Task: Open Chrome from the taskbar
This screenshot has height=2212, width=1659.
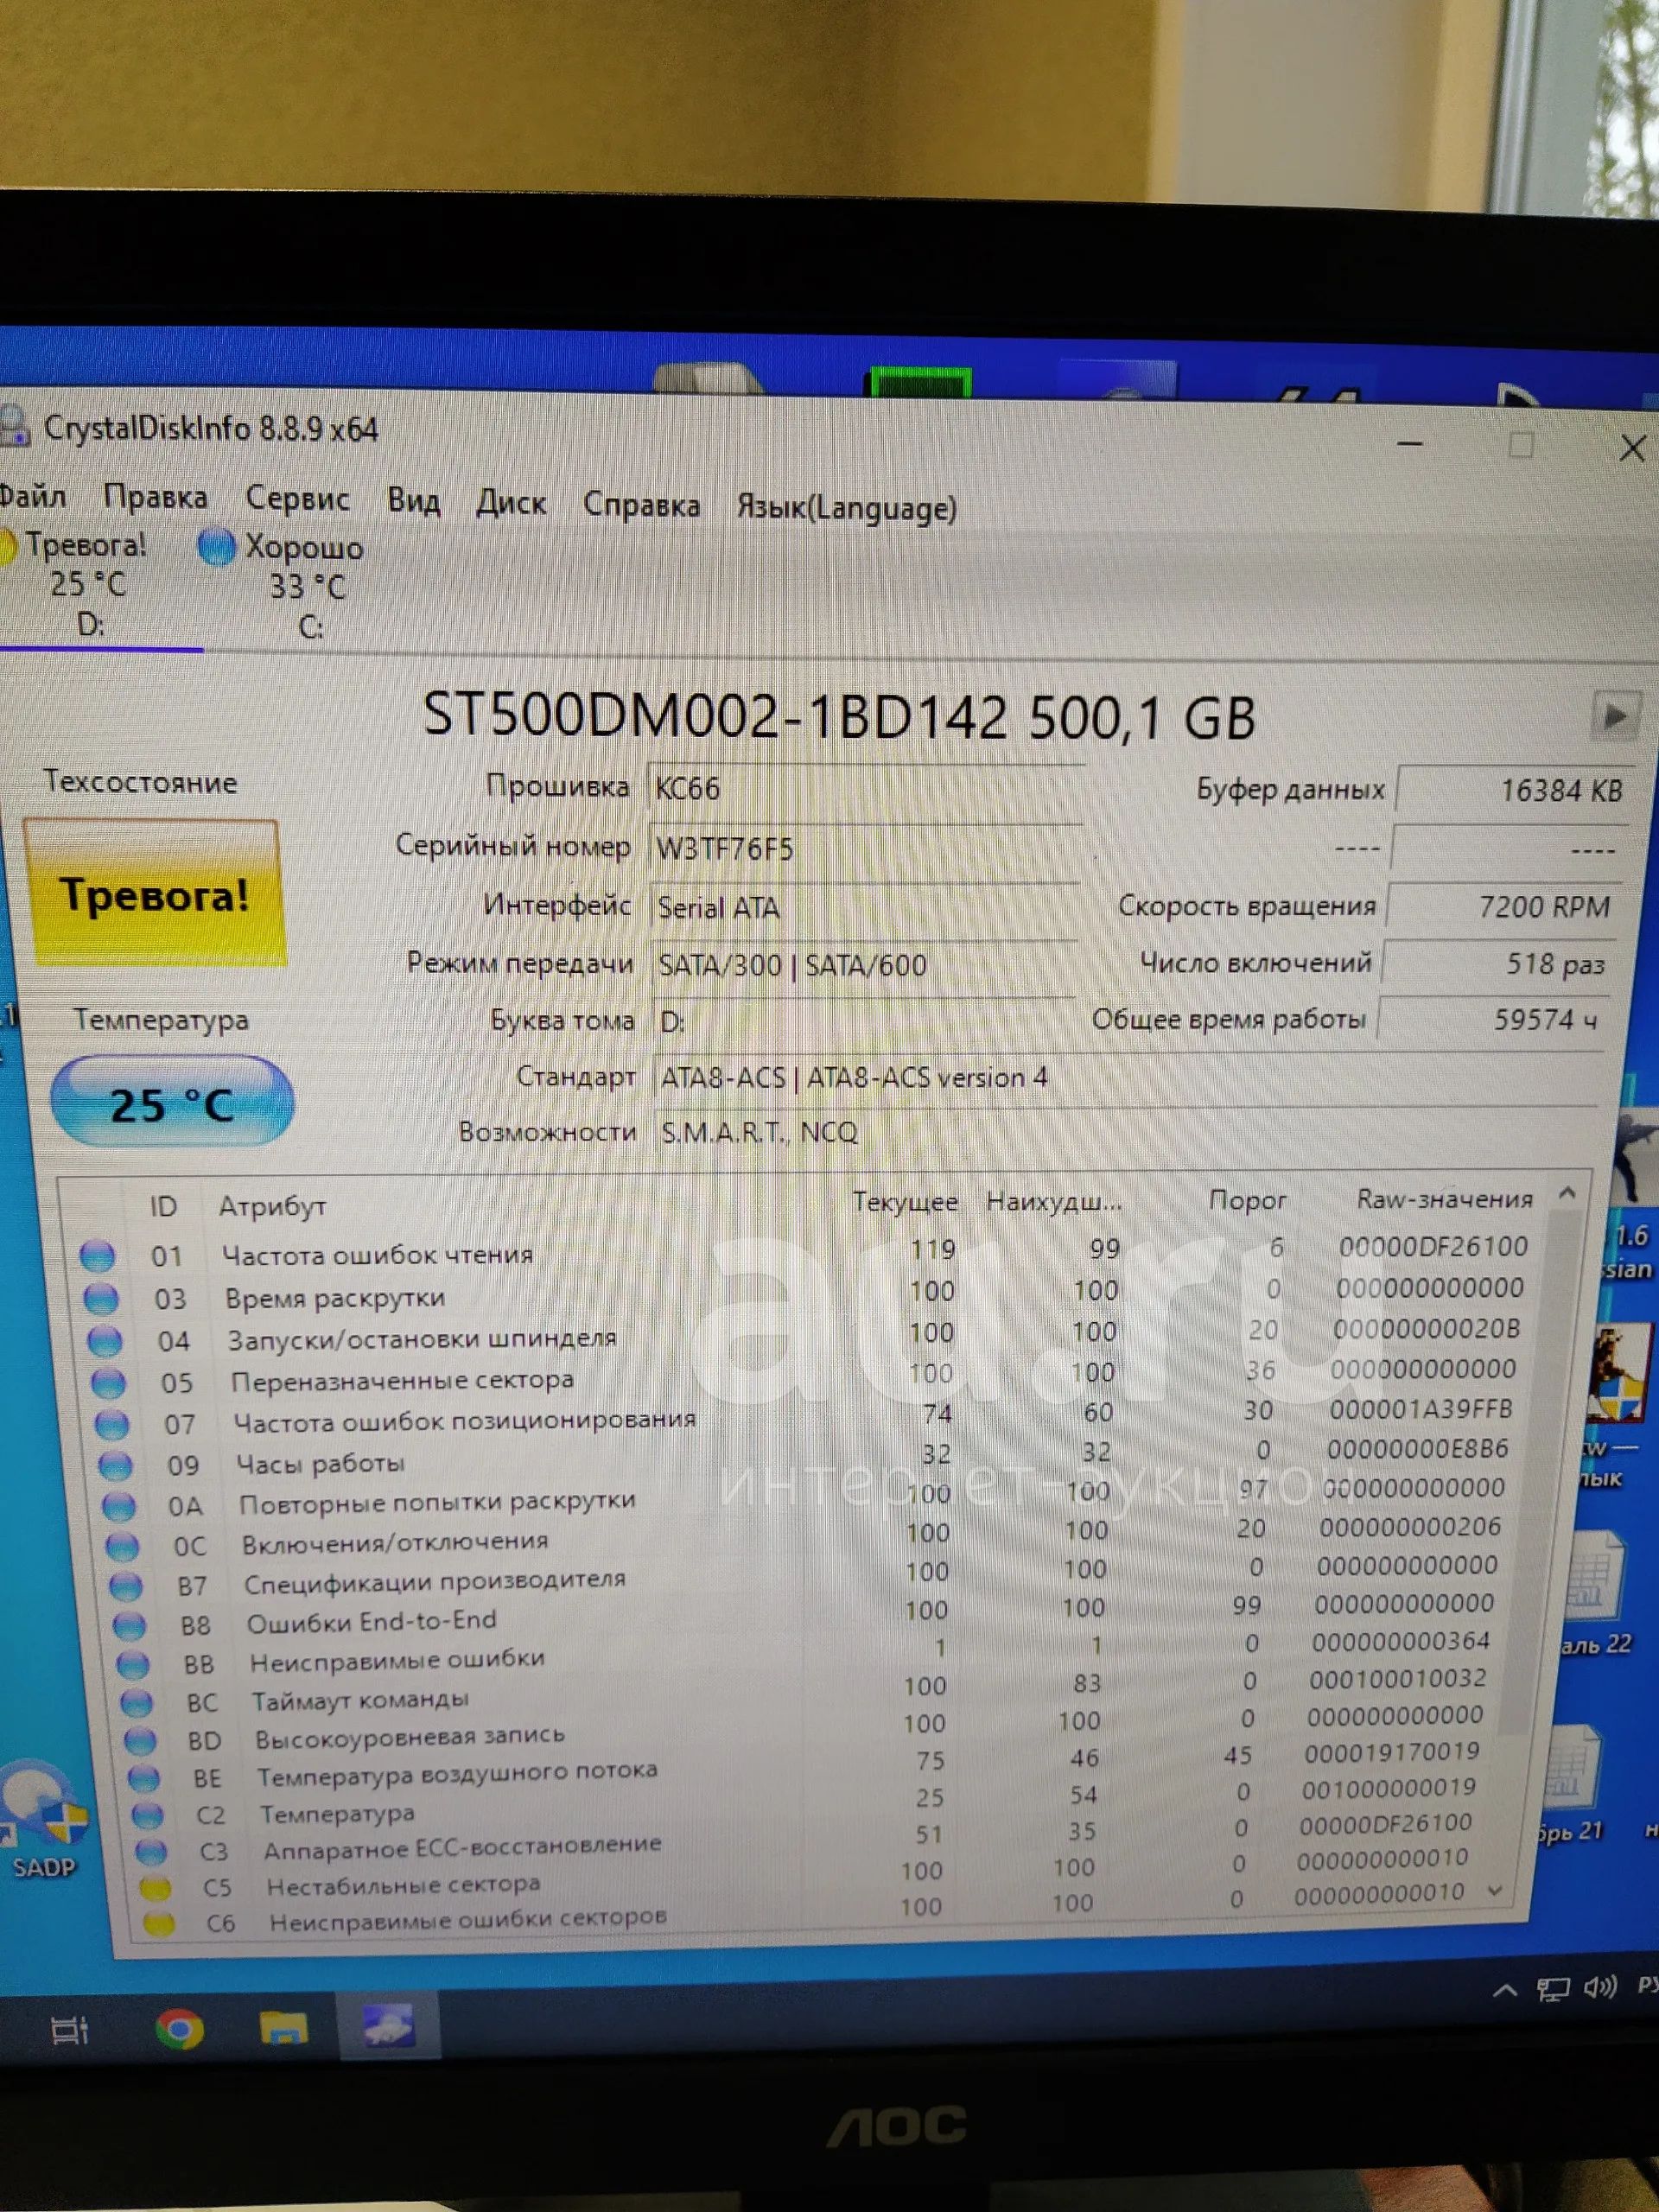Action: [180, 2029]
